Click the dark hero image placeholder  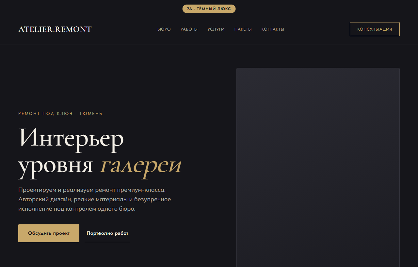pos(318,167)
